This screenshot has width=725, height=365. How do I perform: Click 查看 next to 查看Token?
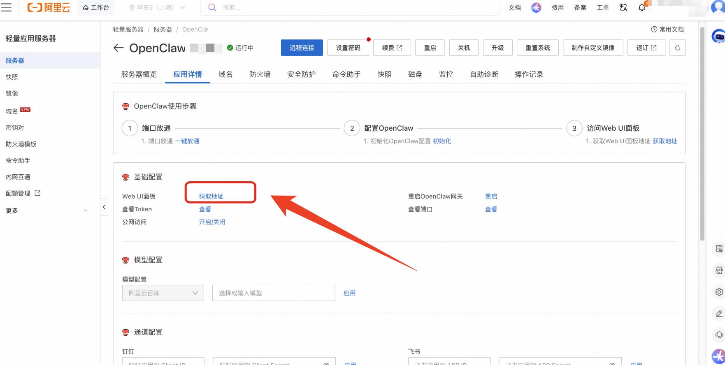[x=205, y=209]
